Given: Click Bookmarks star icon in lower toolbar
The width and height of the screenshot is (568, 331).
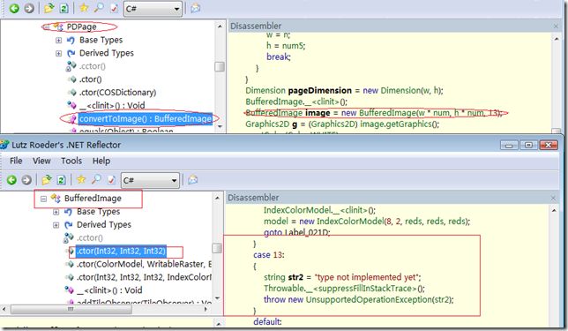Looking at the screenshot, I should click(81, 179).
